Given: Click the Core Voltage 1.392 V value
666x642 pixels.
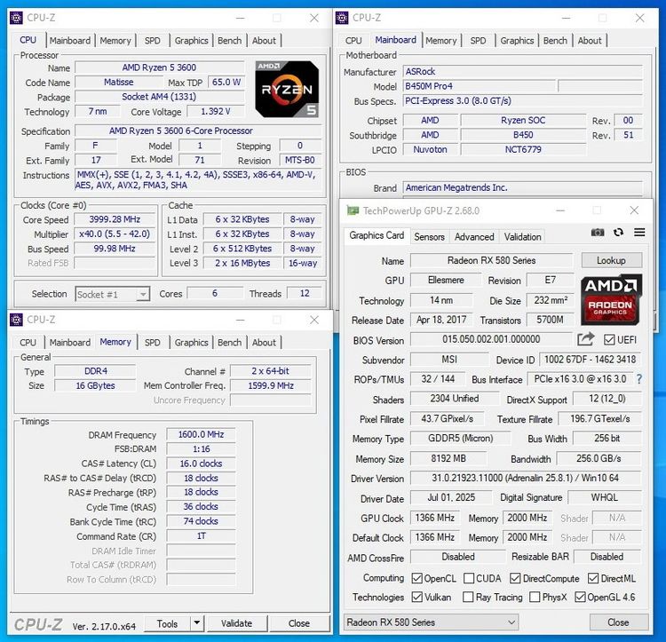Looking at the screenshot, I should [x=216, y=111].
